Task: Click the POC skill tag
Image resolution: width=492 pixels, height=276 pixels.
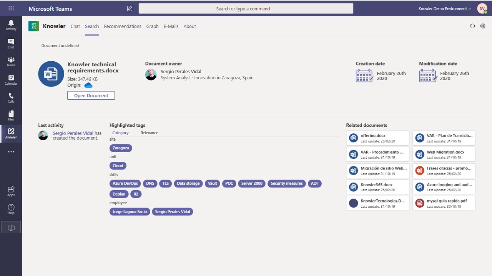Action: click(x=229, y=184)
